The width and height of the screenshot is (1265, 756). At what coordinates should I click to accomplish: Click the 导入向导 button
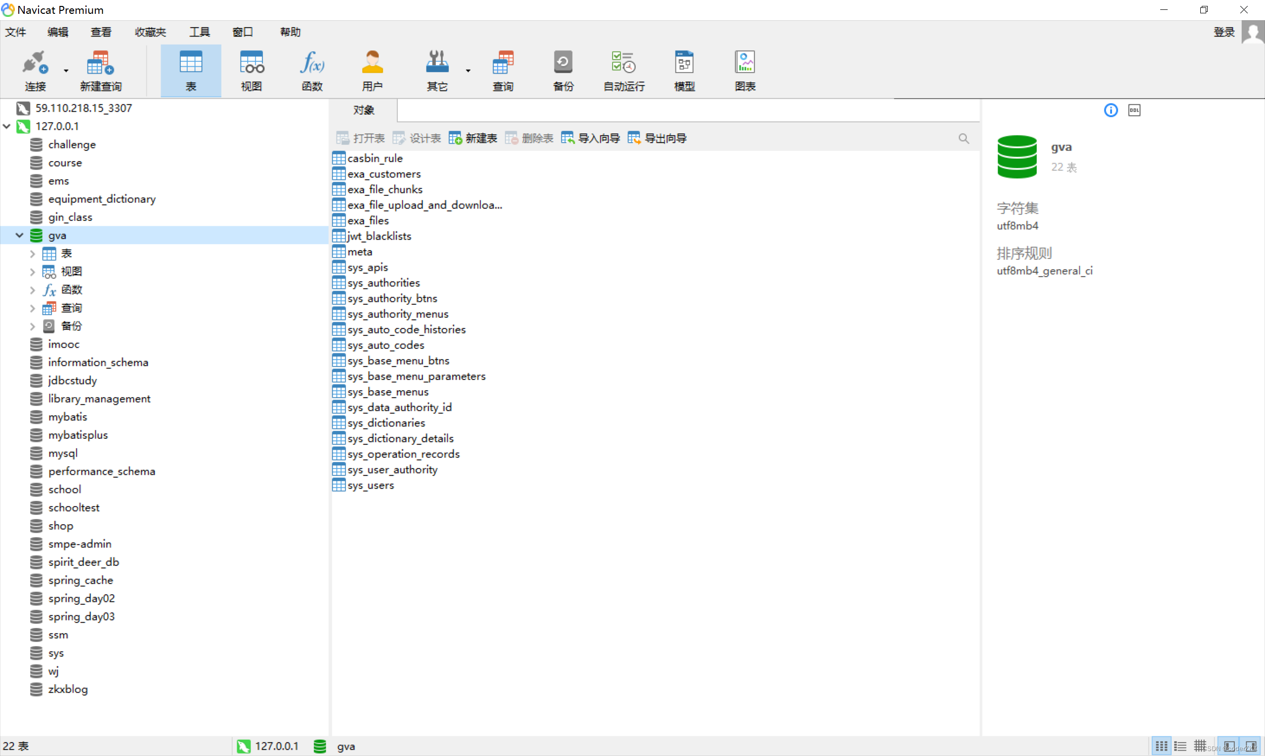click(x=590, y=138)
